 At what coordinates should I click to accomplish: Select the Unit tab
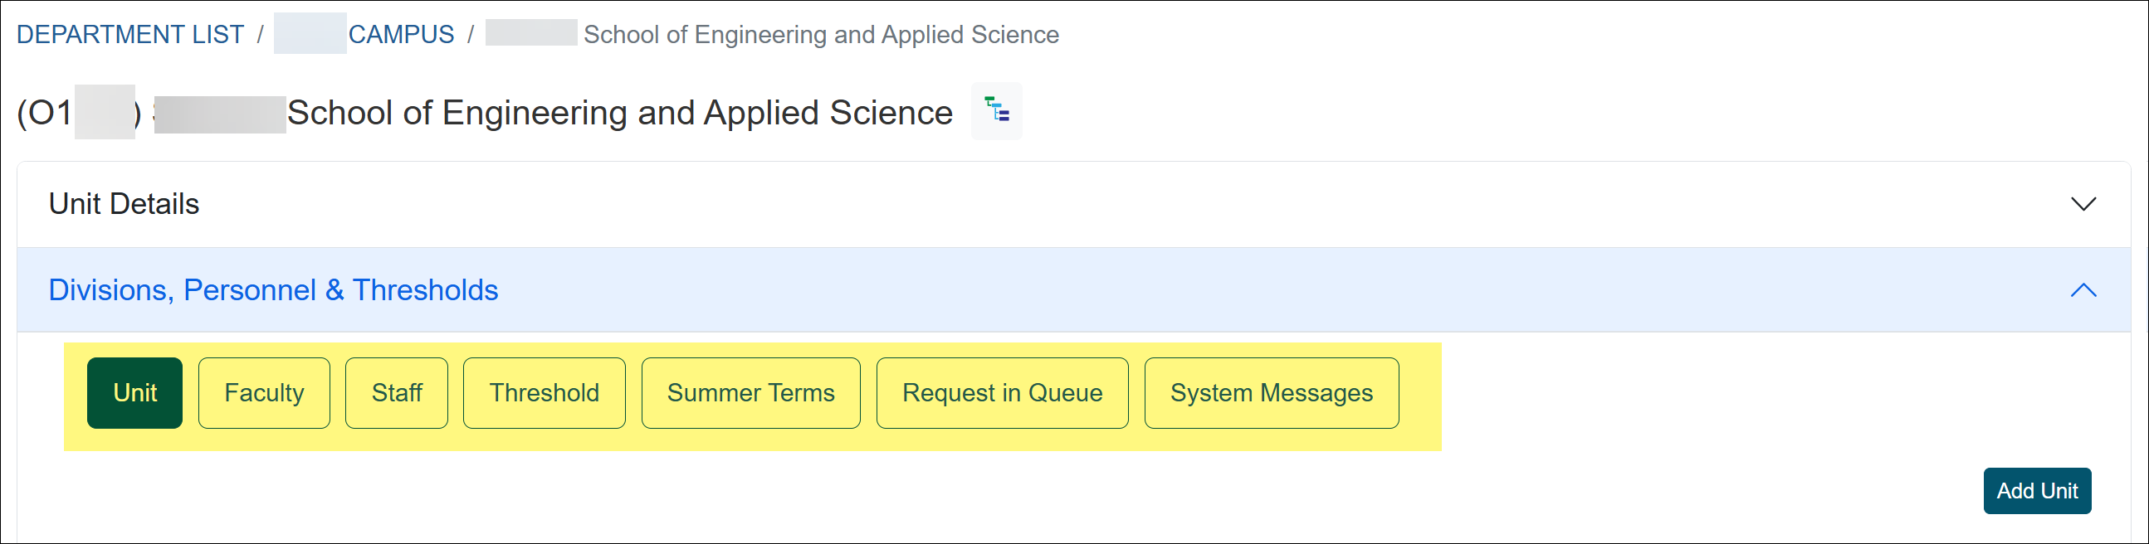(x=134, y=392)
